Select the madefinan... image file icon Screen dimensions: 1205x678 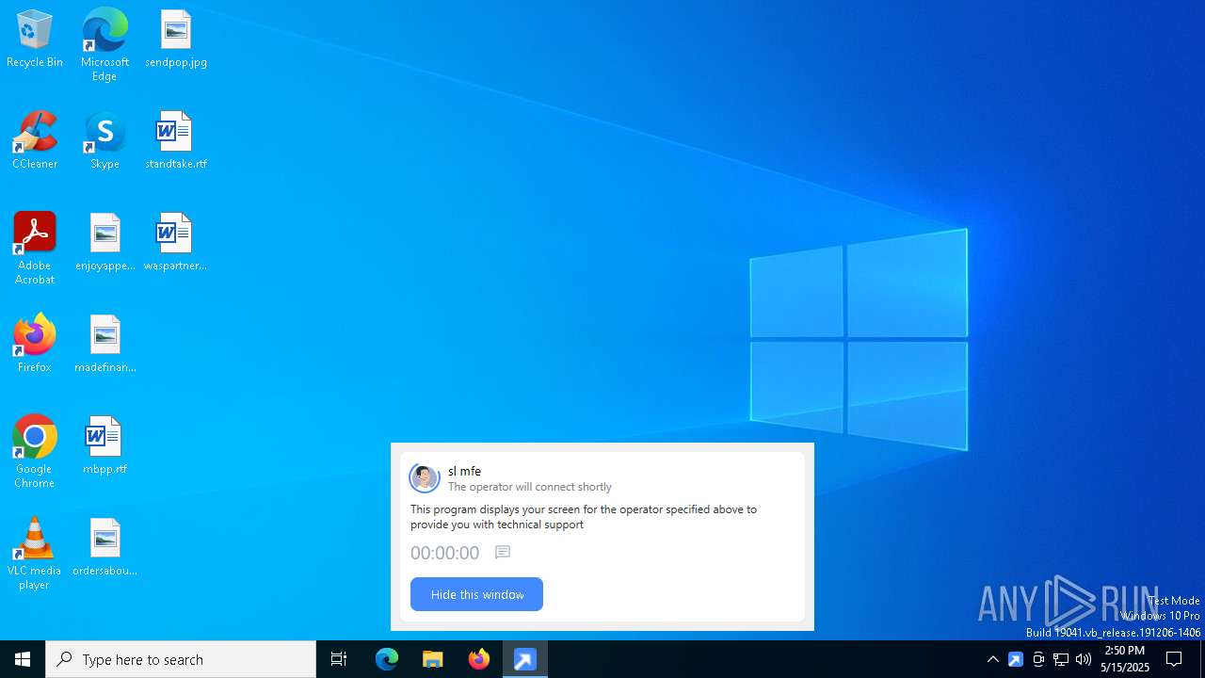click(x=104, y=345)
